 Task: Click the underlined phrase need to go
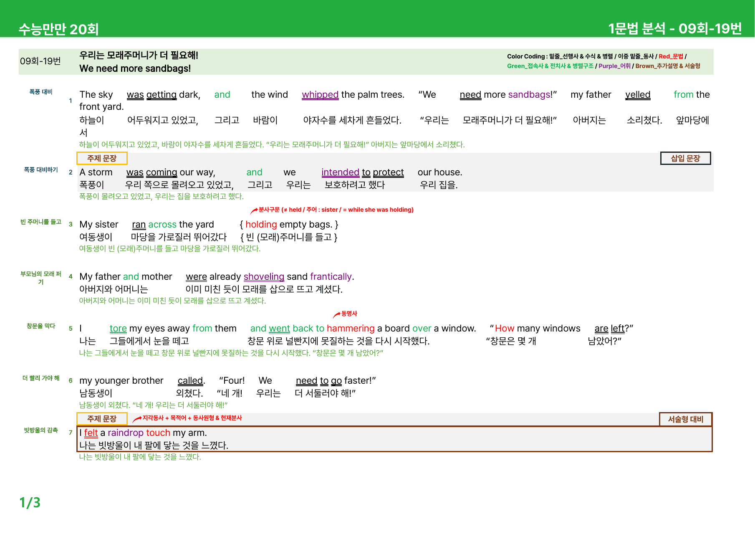pyautogui.click(x=319, y=381)
